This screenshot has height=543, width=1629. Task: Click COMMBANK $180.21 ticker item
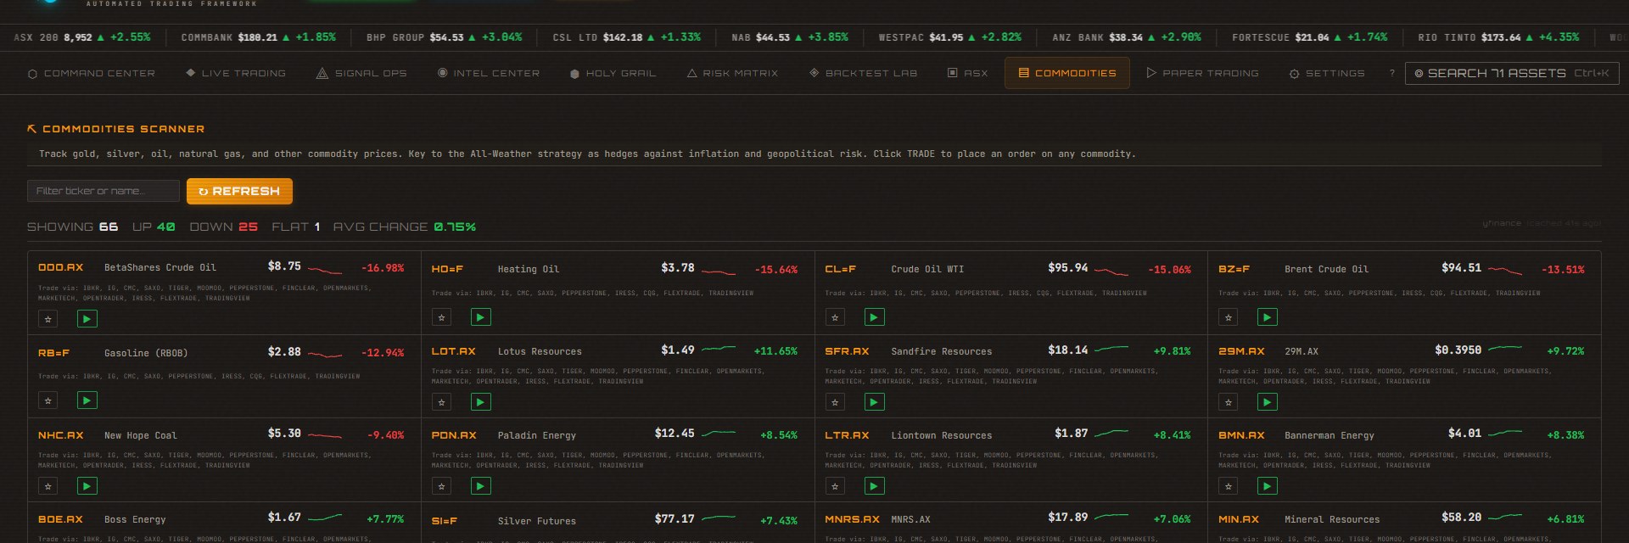[259, 37]
